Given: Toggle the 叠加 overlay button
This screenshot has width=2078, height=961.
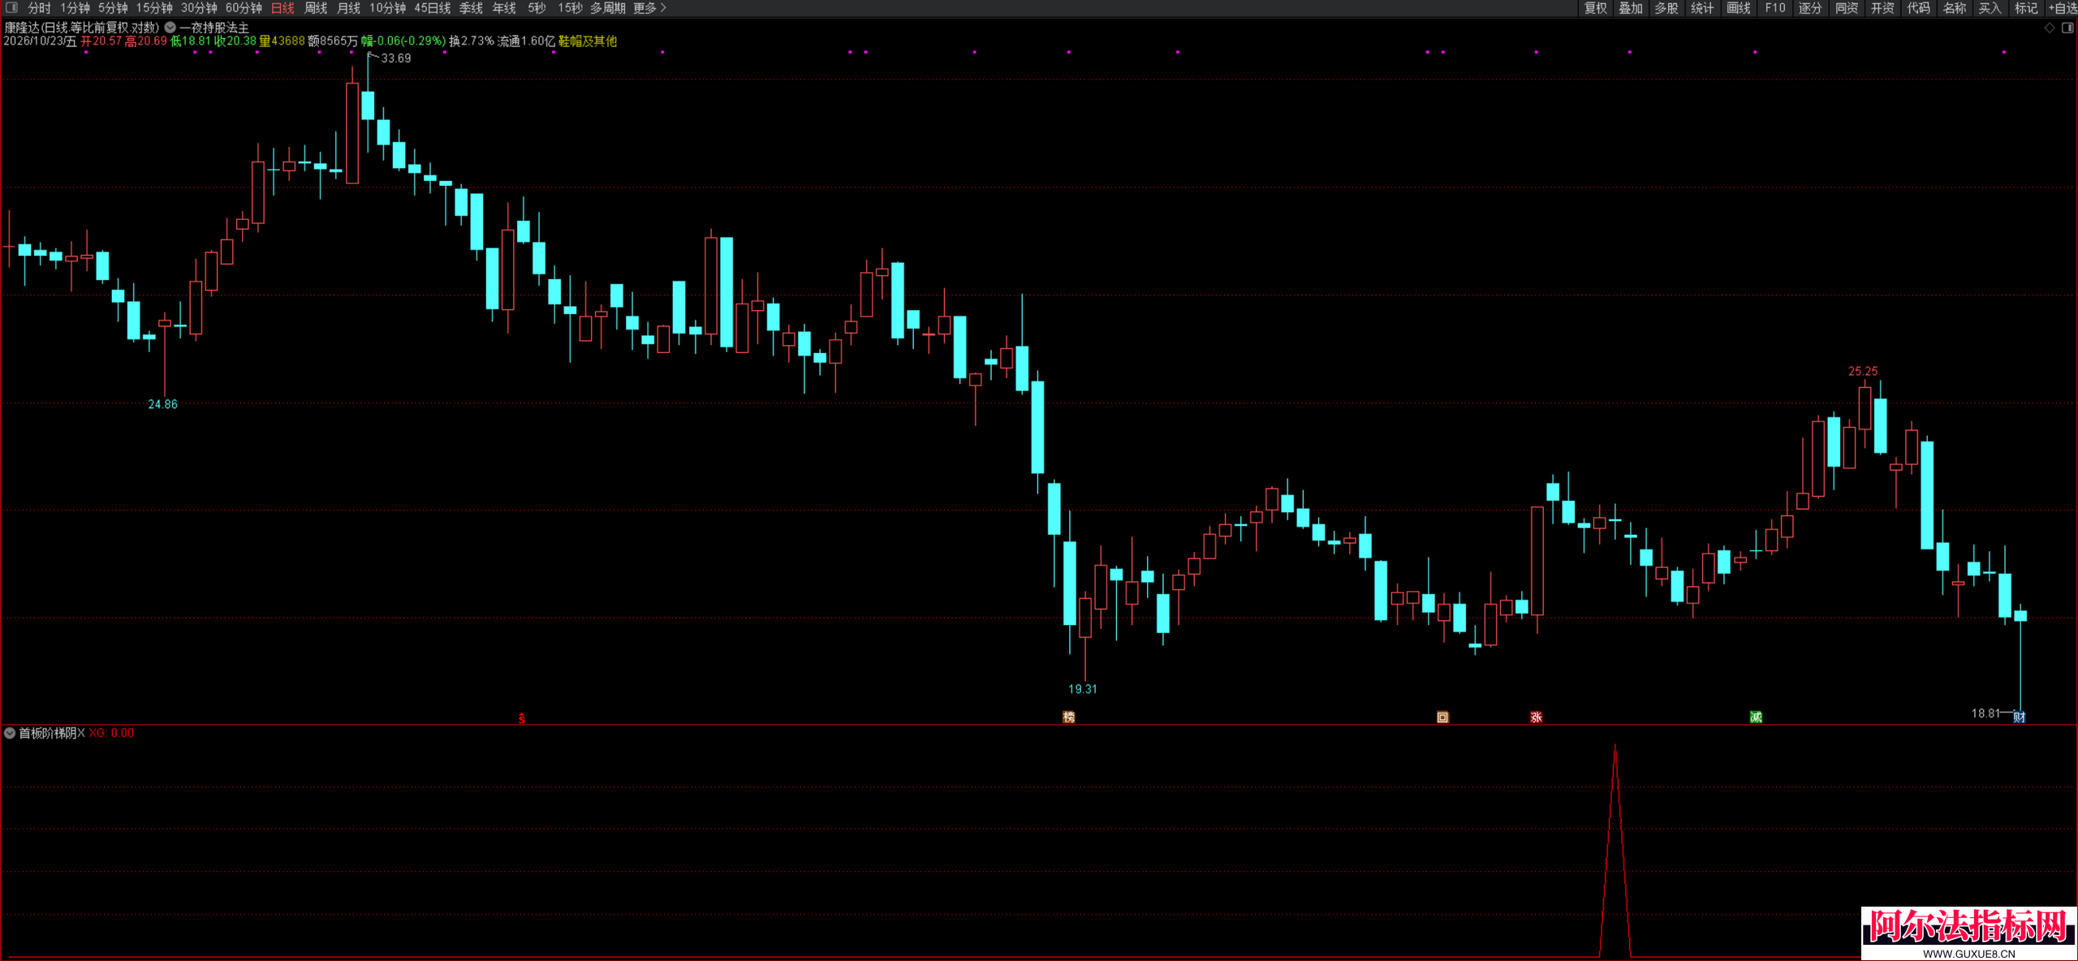Looking at the screenshot, I should click(1631, 8).
